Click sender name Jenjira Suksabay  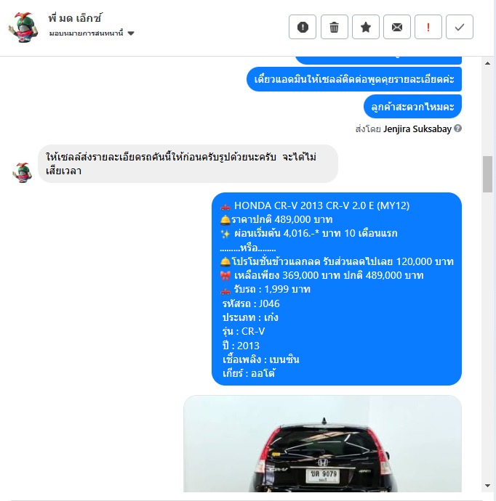coord(417,129)
